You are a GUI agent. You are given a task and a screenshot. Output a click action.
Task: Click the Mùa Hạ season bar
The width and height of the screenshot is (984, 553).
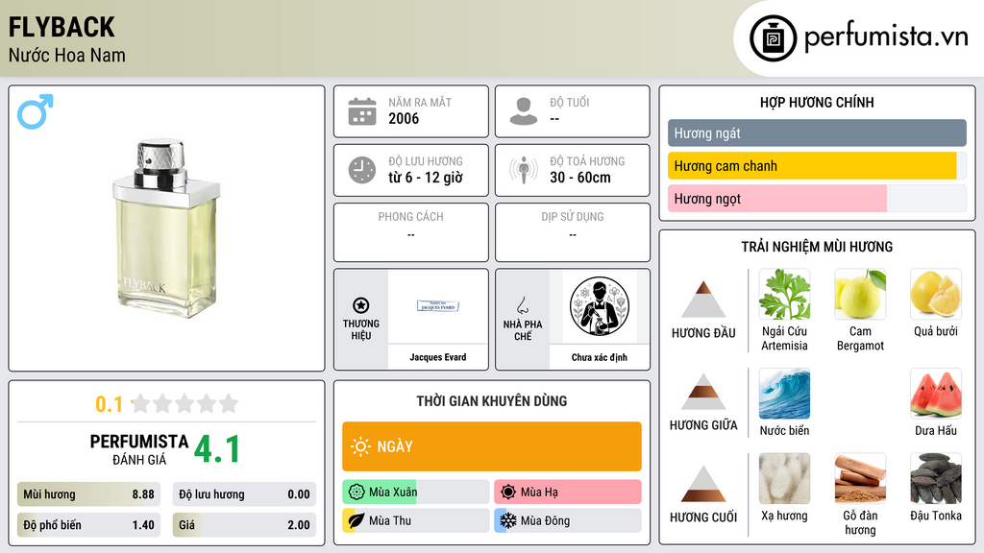click(568, 493)
